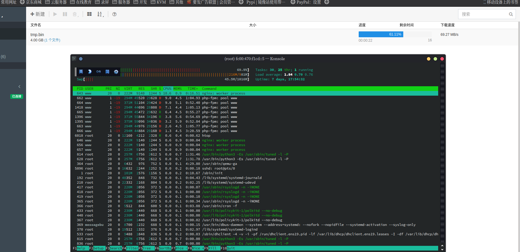Open the 要发广告联盟 bookmark
This screenshot has width=520, height=252.
[211, 2]
